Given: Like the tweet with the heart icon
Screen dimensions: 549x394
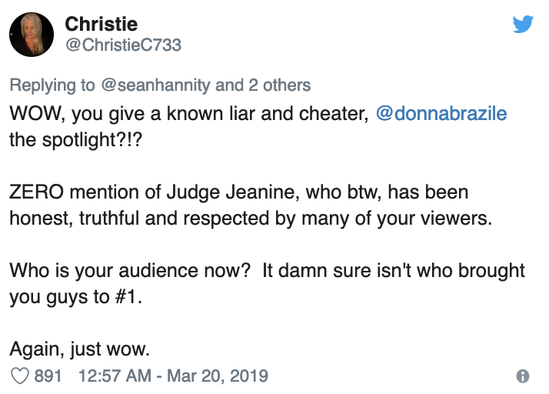Looking at the screenshot, I should coord(21,376).
